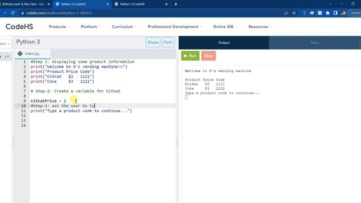This screenshot has height=203, width=361.
Task: Click the CodeHS logo
Action: click(19, 27)
